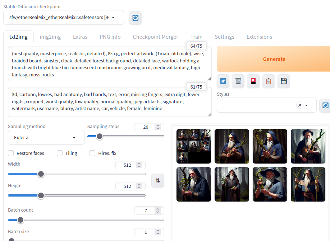This screenshot has width=330, height=241.
Task: Open last thumbnail in the bottom gallery row
Action: (x=308, y=184)
